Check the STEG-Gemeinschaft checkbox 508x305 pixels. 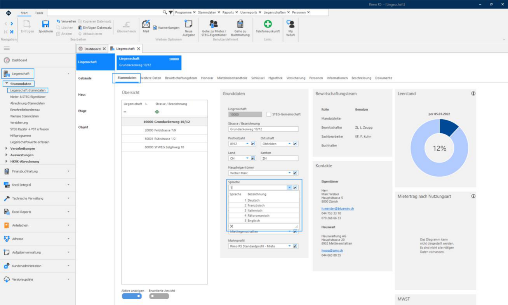click(269, 114)
